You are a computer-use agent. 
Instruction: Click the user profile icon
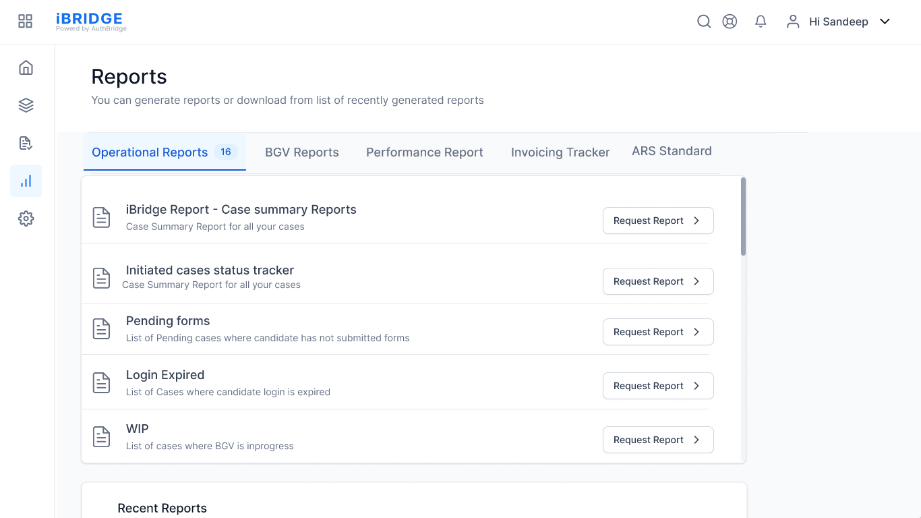coord(792,22)
